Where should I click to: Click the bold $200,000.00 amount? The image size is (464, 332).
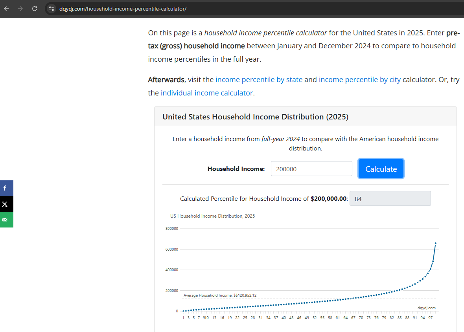(328, 199)
